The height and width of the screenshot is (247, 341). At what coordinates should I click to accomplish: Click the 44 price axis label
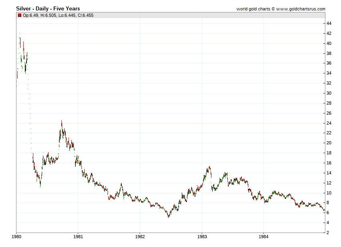(x=329, y=23)
